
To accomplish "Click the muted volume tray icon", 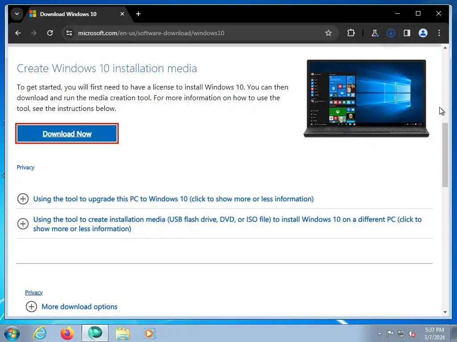I will [x=412, y=334].
